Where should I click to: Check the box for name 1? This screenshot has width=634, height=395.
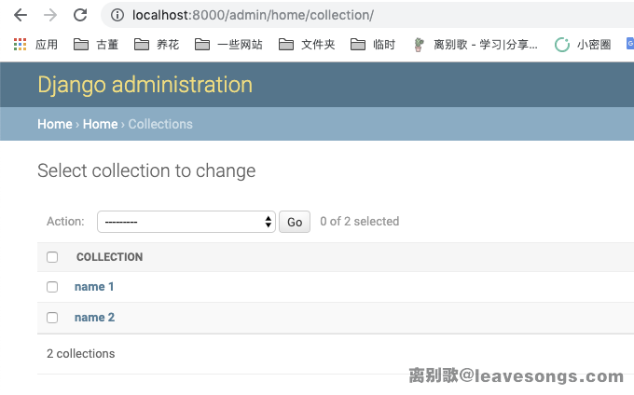pyautogui.click(x=52, y=287)
